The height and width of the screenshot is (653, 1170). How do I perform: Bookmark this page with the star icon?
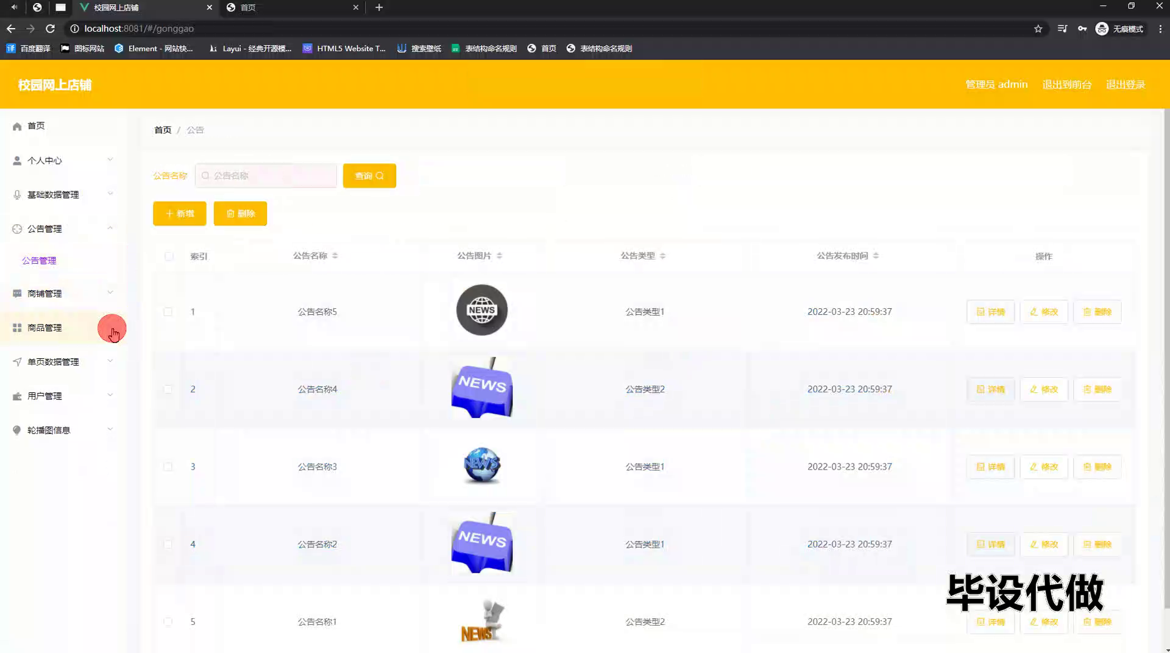coord(1038,29)
